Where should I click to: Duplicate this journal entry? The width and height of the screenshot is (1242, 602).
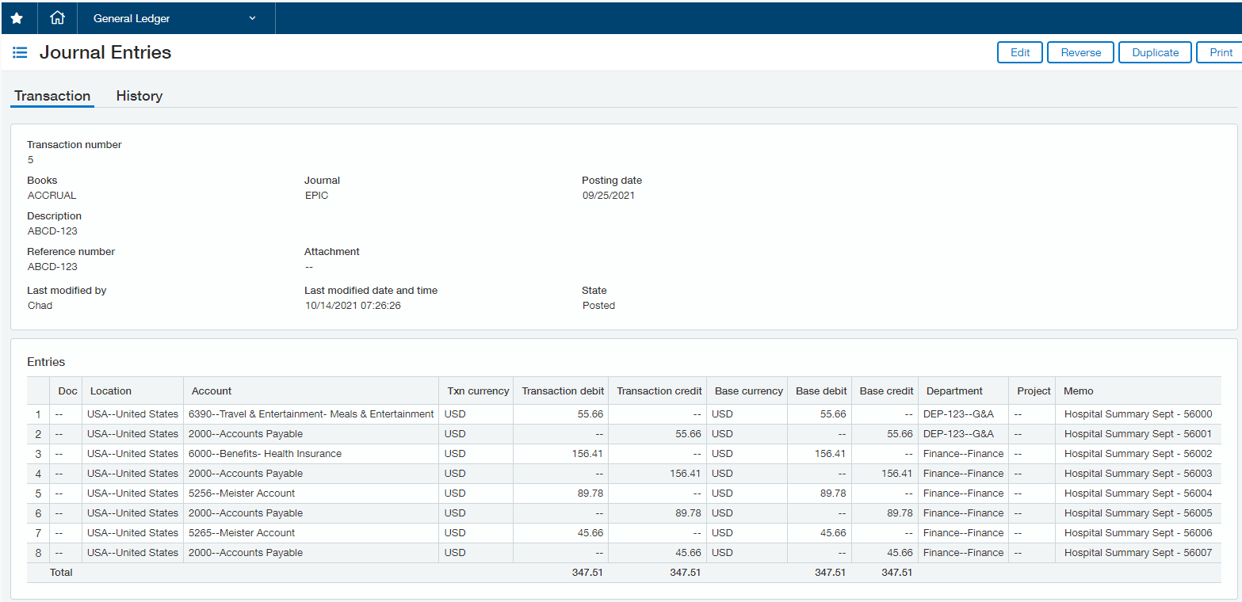(x=1154, y=52)
